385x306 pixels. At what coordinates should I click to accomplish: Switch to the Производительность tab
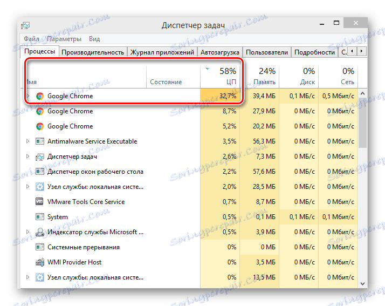point(93,52)
